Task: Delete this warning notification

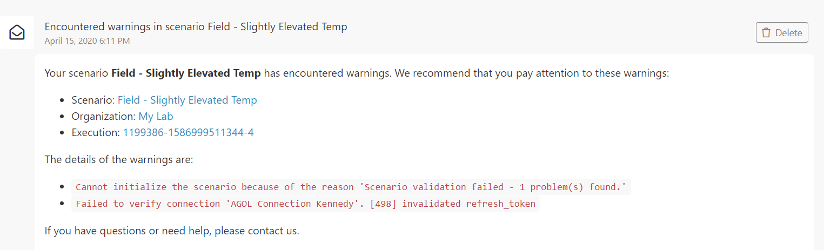Action: point(782,32)
